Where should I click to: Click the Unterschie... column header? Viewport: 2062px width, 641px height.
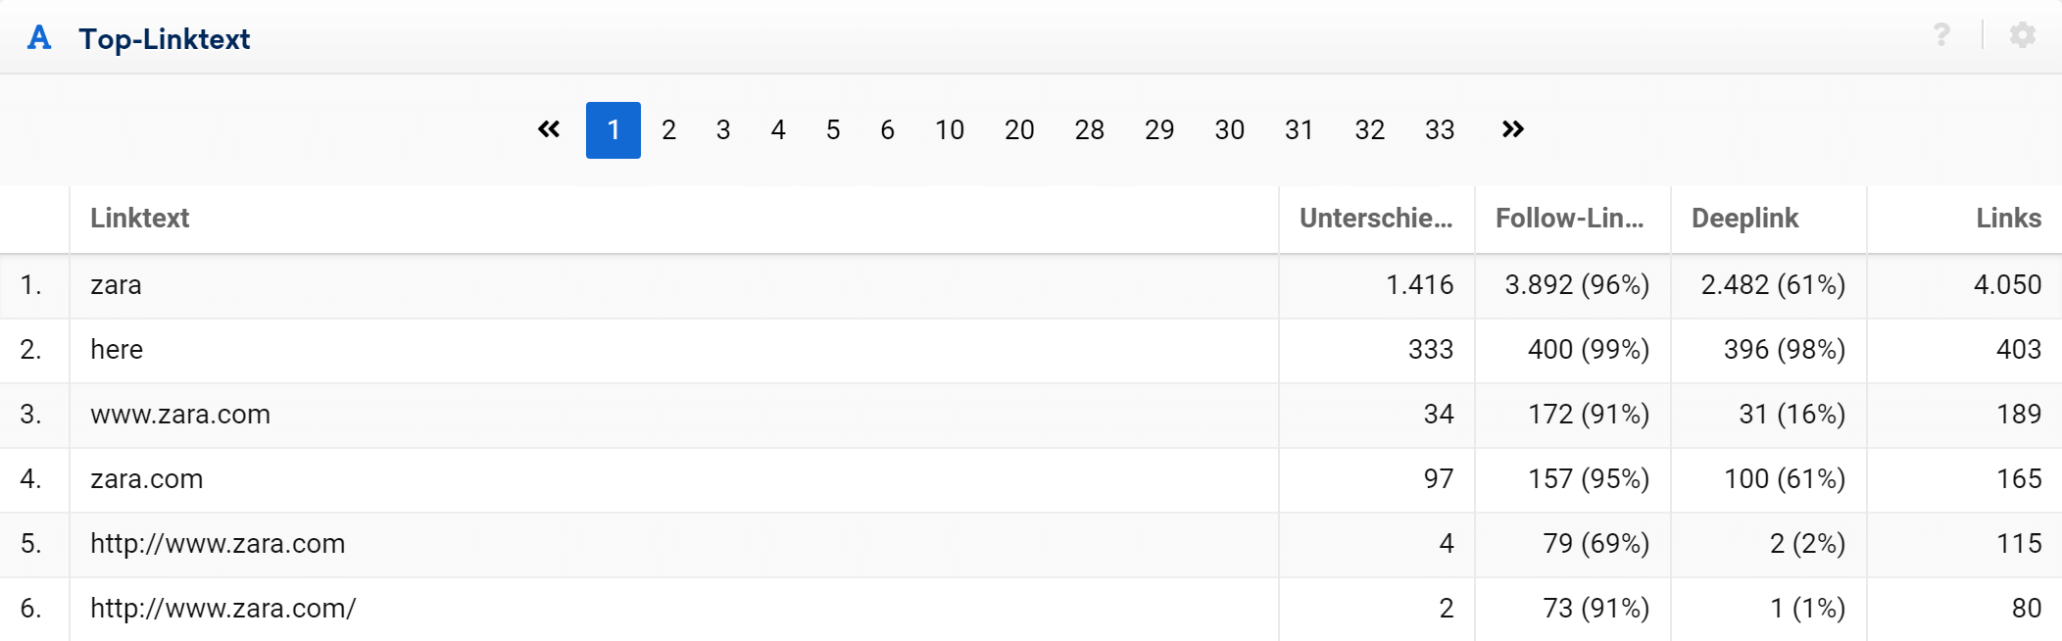tap(1376, 219)
